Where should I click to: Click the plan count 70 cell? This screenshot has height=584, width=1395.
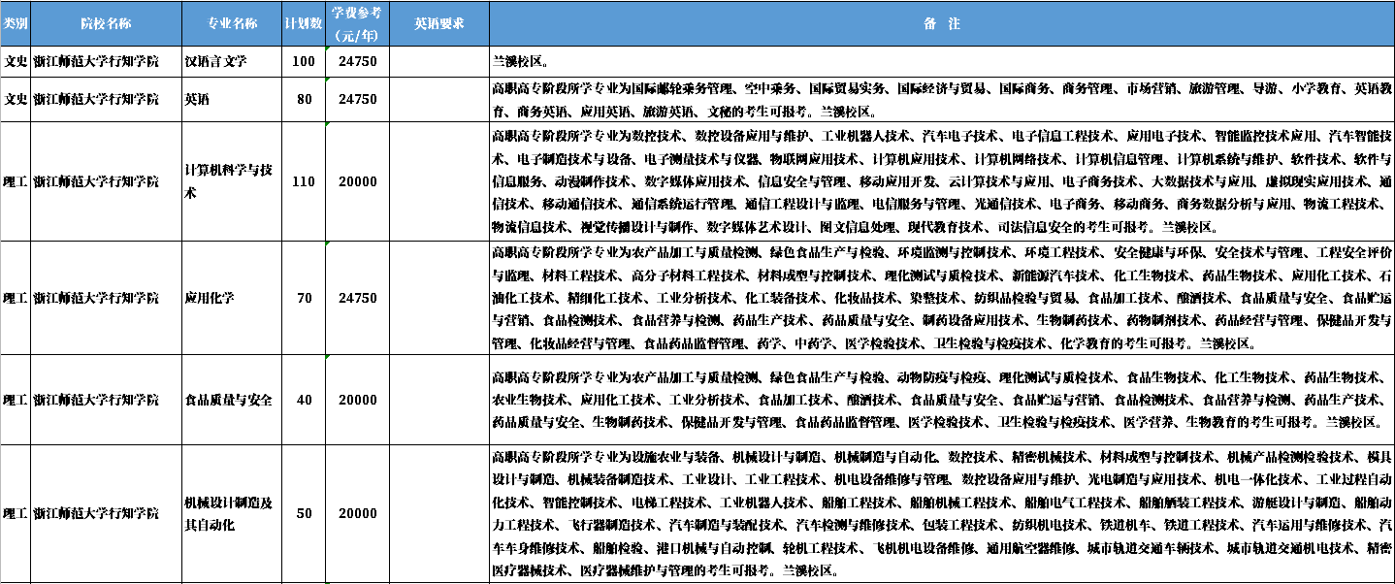304,297
